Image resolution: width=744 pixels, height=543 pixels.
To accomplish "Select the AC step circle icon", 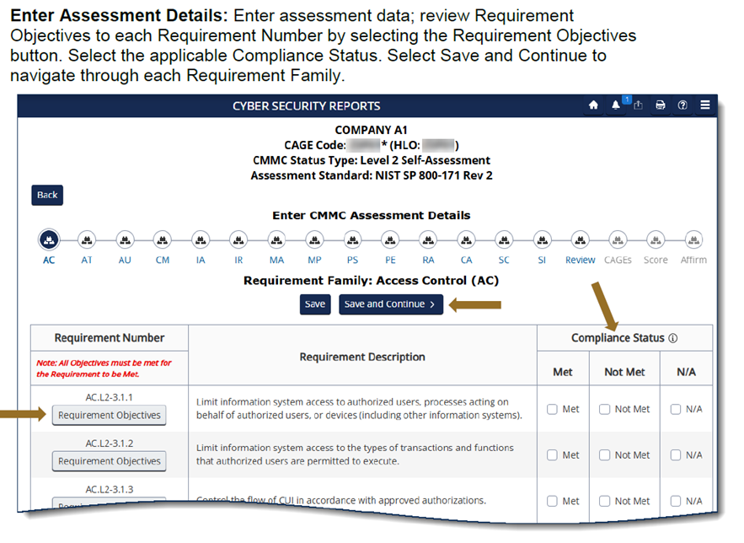I will pos(49,240).
